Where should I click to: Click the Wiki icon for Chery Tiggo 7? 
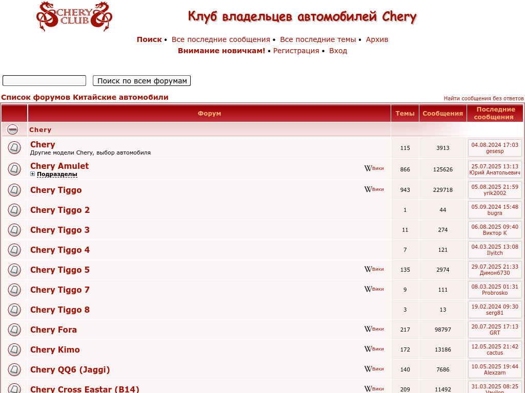(x=374, y=289)
